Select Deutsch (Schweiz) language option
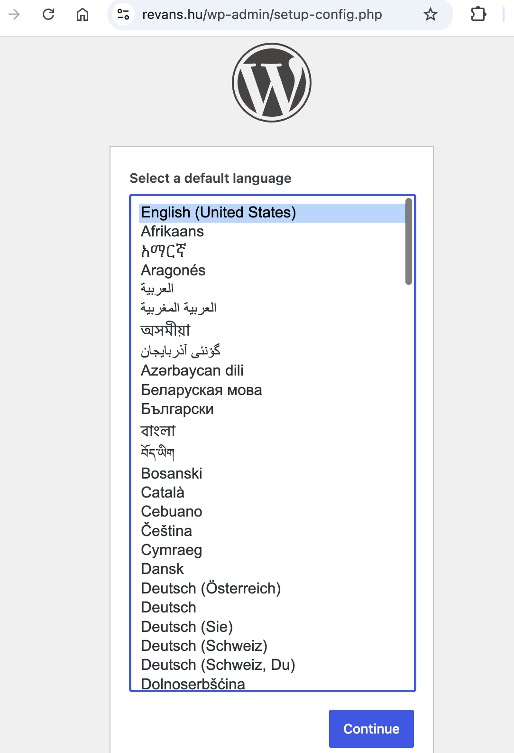The height and width of the screenshot is (753, 514). (272, 646)
